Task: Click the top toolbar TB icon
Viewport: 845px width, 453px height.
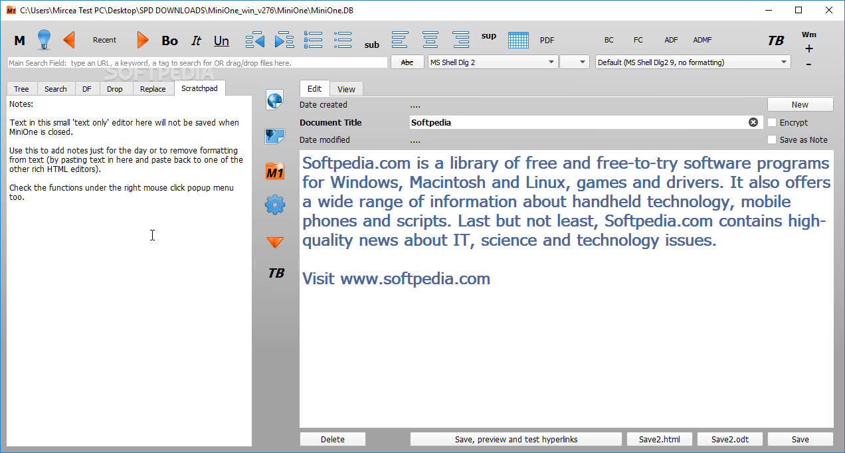Action: 776,41
